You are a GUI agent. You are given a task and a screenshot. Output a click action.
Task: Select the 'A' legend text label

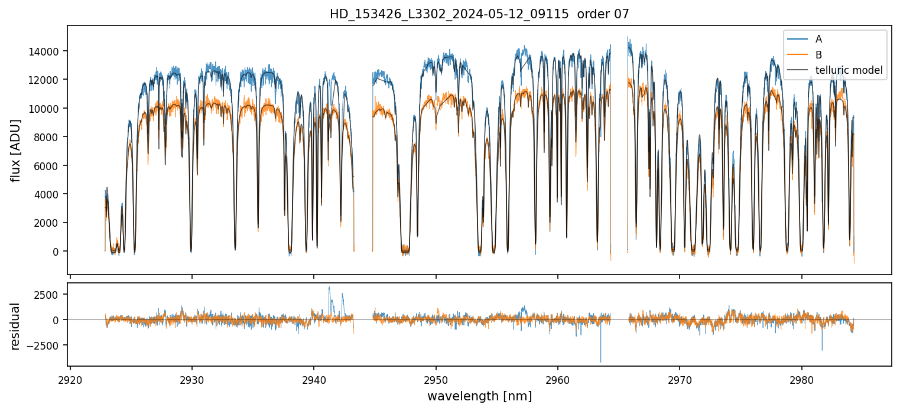tap(818, 39)
